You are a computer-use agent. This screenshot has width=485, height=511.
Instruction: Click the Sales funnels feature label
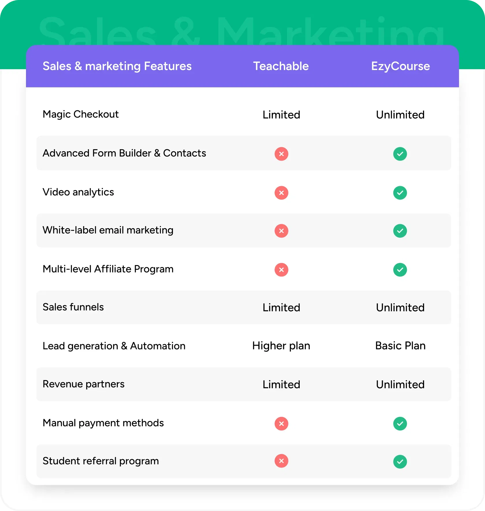tap(73, 307)
